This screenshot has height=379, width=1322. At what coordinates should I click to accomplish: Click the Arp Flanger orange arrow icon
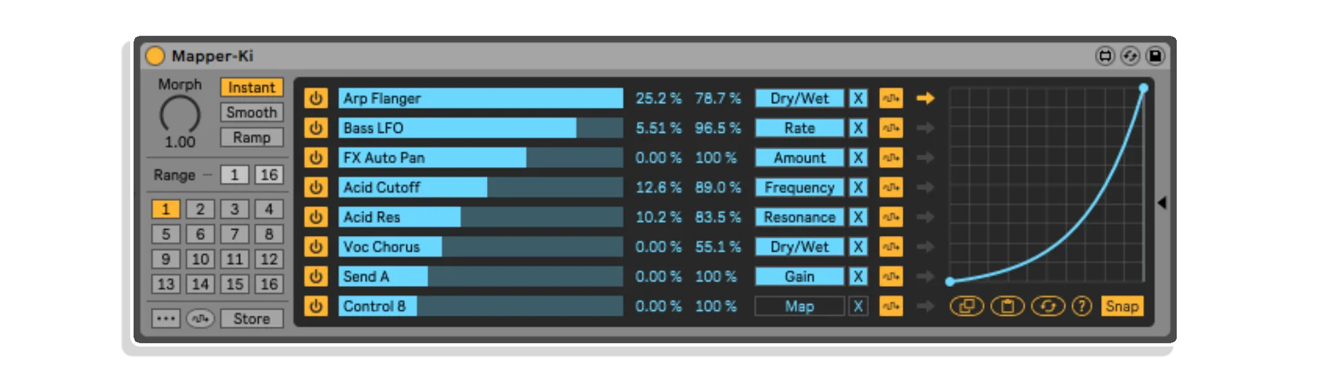point(925,98)
